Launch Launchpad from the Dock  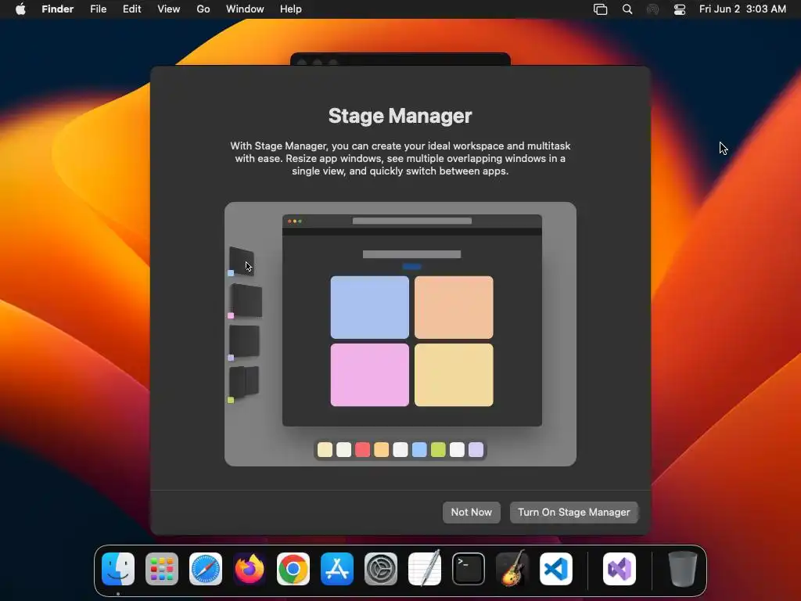coord(162,569)
